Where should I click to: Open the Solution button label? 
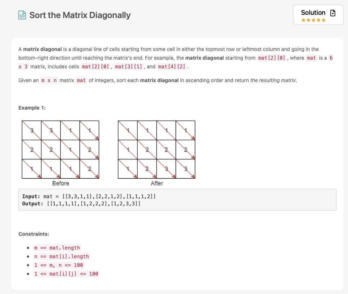[x=313, y=13]
